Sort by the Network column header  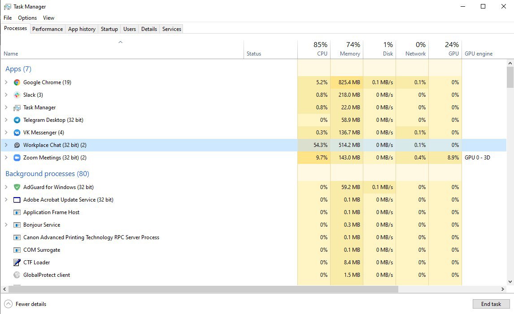pyautogui.click(x=412, y=49)
